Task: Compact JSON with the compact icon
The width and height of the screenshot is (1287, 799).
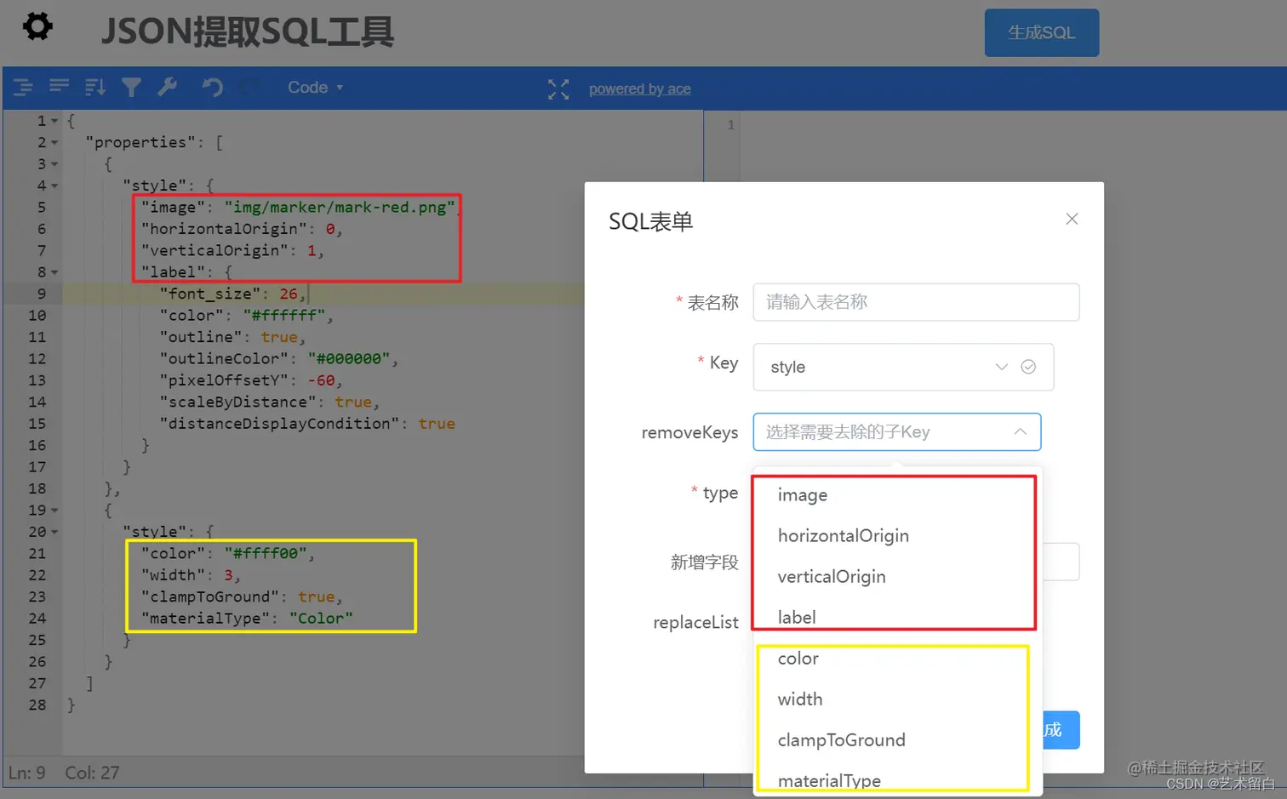Action: point(59,87)
